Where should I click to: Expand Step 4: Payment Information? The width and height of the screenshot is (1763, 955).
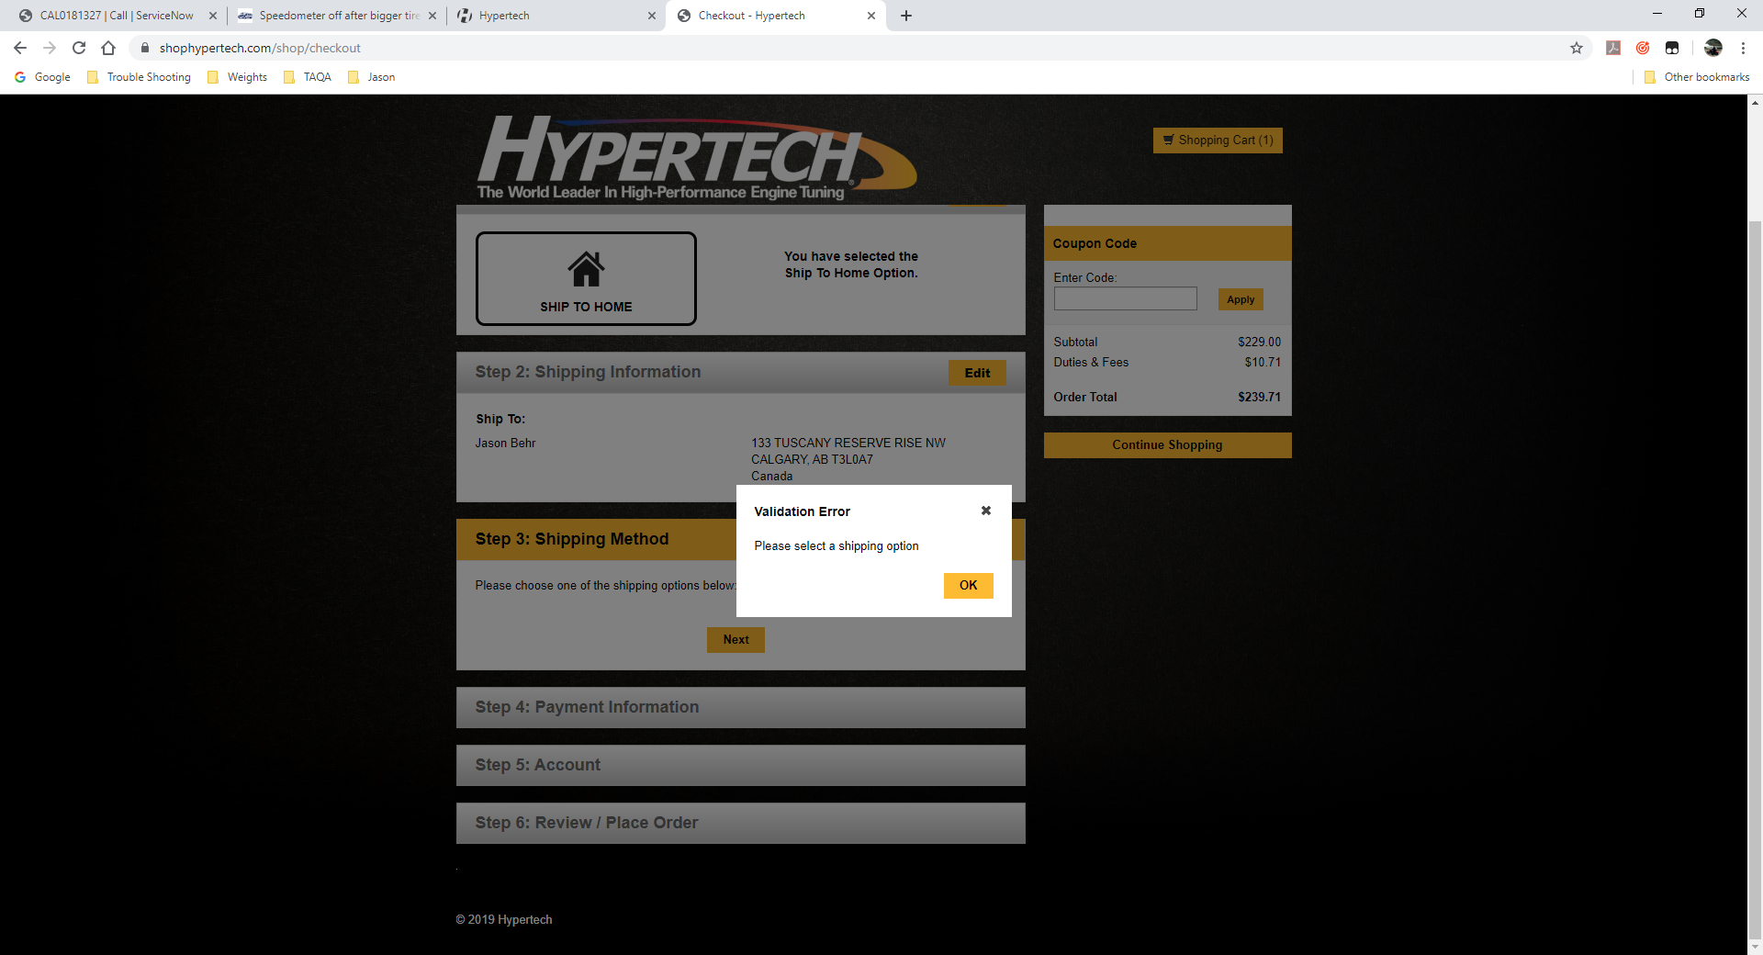[x=740, y=707]
